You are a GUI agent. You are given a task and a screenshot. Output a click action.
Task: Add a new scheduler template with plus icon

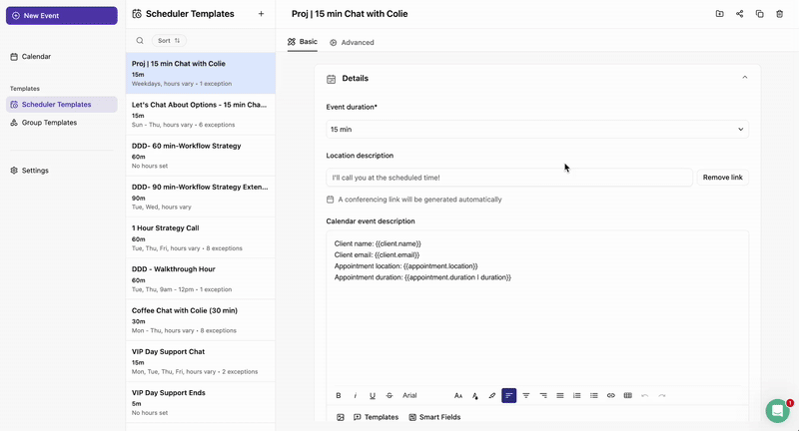(261, 14)
